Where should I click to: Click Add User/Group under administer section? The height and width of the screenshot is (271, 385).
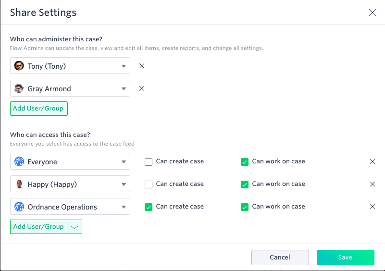(39, 109)
